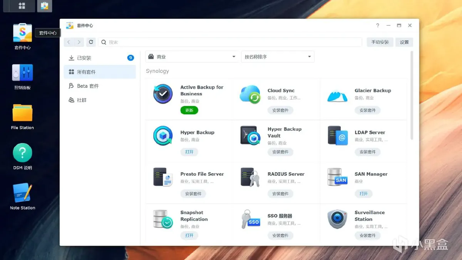Open File Station from the desktop

[x=22, y=113]
